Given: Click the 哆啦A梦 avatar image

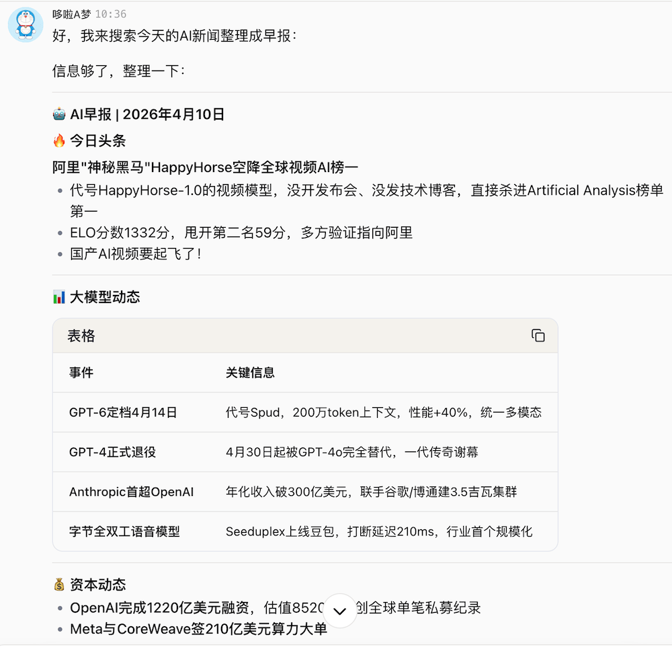Looking at the screenshot, I should 25,24.
